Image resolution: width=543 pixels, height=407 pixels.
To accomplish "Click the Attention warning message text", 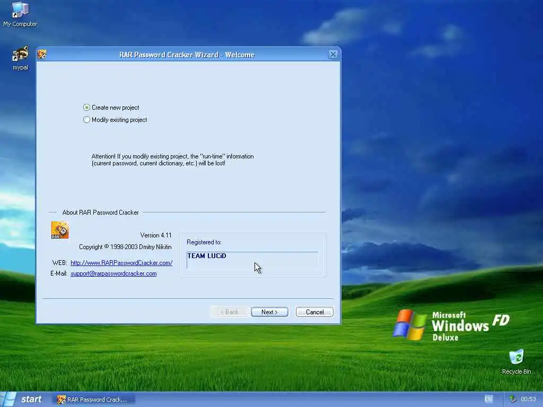I will pos(172,160).
